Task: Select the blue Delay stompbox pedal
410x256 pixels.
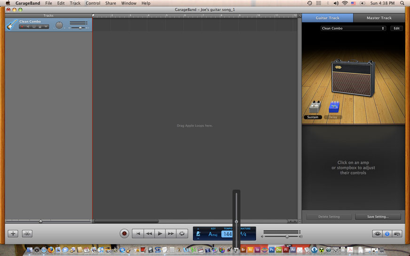Action: (x=334, y=107)
